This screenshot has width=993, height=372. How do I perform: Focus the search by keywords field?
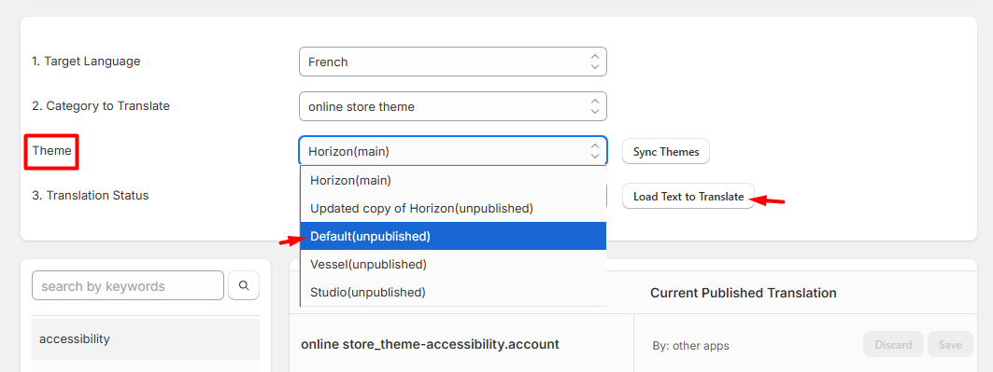click(x=128, y=285)
